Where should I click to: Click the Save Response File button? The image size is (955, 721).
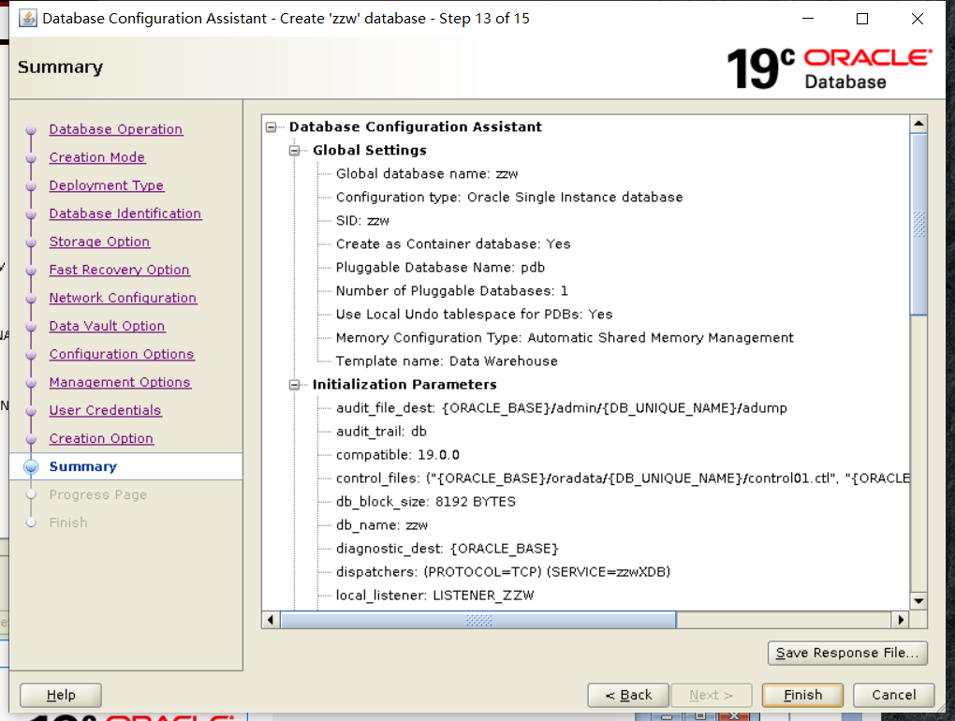click(x=847, y=653)
